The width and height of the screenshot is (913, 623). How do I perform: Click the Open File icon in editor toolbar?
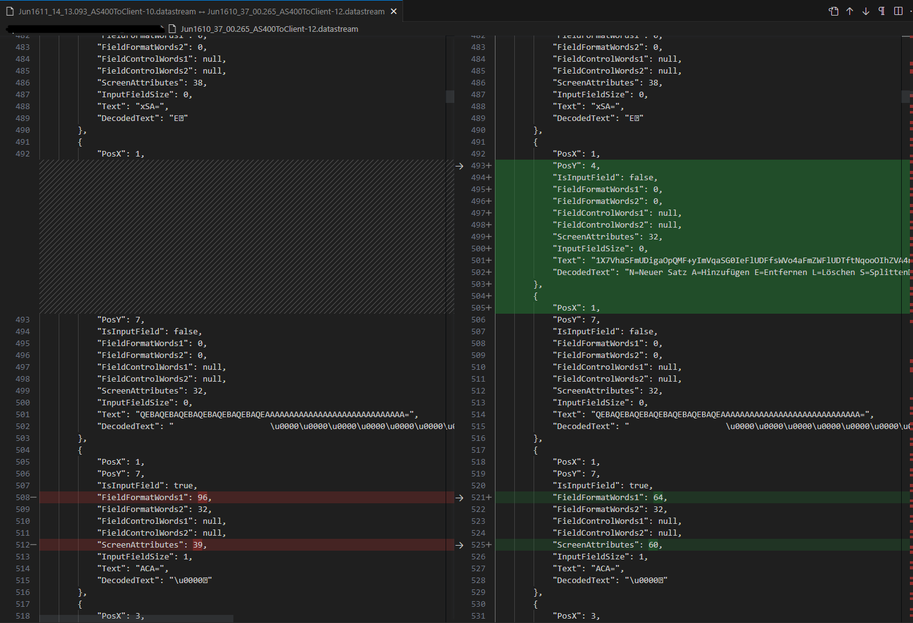(x=833, y=11)
